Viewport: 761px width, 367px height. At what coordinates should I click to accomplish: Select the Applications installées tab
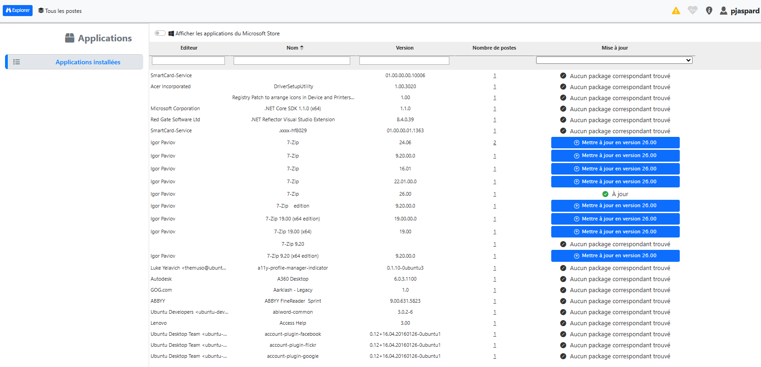pos(88,62)
